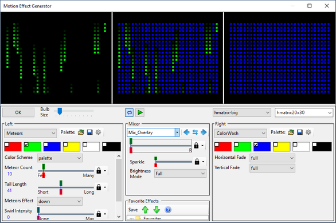This screenshot has width=336, height=223.
Task: Enable the Left blue palette checkbox
Action: (46, 144)
